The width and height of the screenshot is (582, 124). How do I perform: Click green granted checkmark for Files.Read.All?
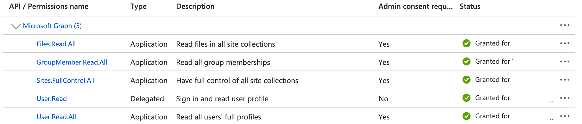[x=467, y=44]
